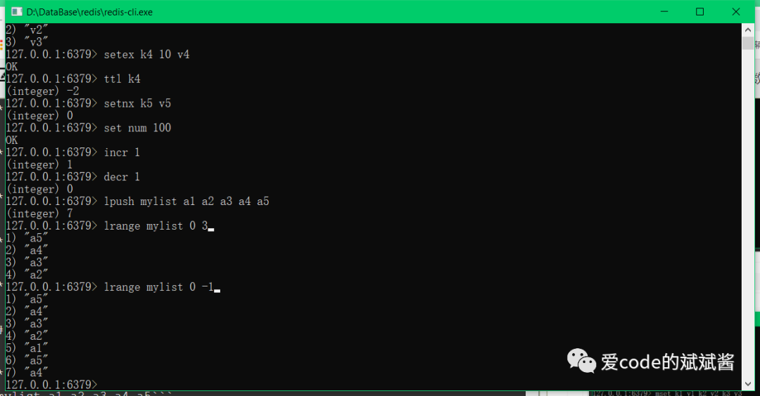Click the vertical scrollbar thumb
The image size is (760, 396).
pos(747,43)
